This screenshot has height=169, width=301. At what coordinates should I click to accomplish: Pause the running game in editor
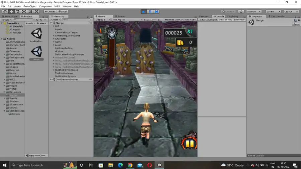click(150, 11)
